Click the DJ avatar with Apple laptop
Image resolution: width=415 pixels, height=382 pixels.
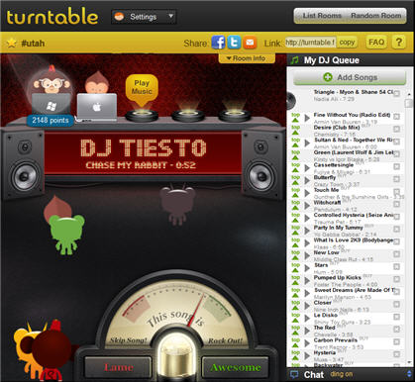pyautogui.click(x=97, y=96)
